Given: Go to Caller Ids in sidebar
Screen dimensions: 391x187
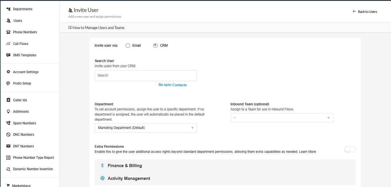Looking at the screenshot, I should click(20, 100).
